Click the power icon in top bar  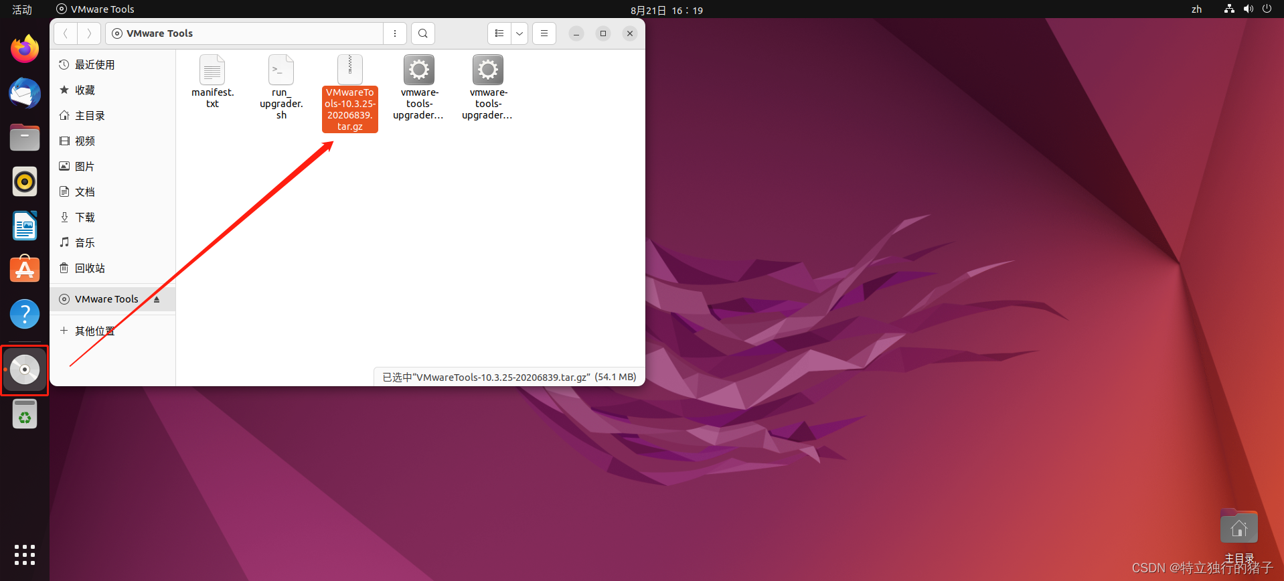pyautogui.click(x=1267, y=9)
